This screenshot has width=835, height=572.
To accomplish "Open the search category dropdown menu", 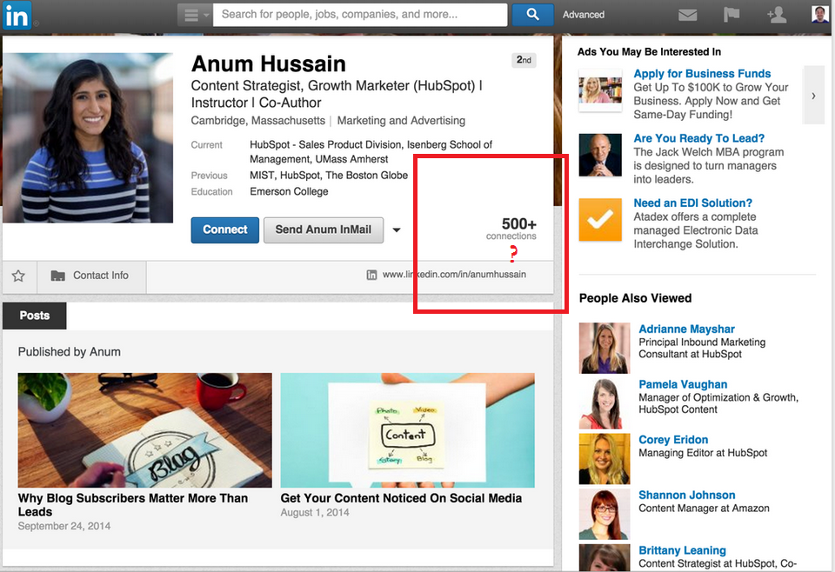I will click(x=195, y=15).
